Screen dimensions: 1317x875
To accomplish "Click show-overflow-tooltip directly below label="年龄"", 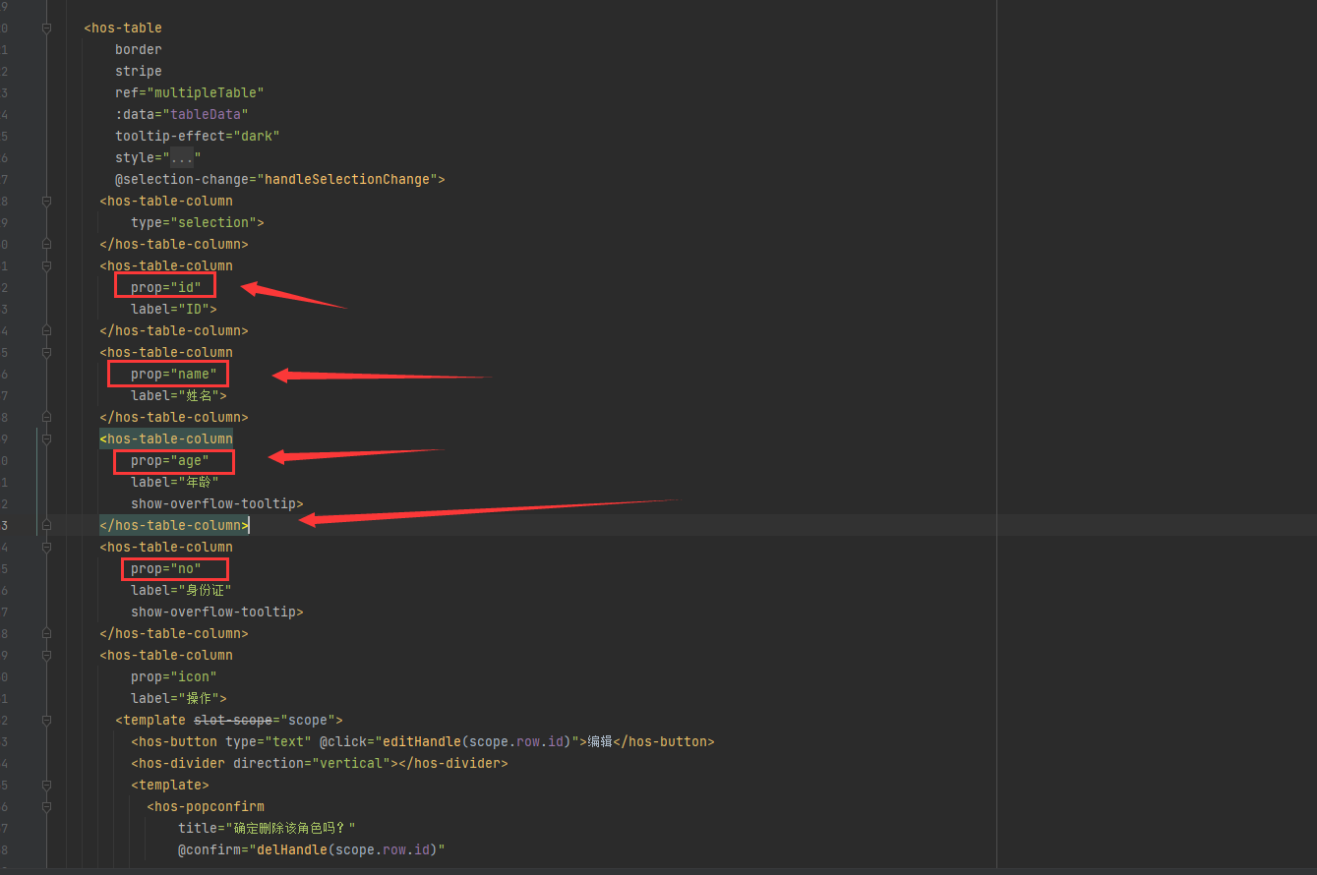I will point(213,503).
